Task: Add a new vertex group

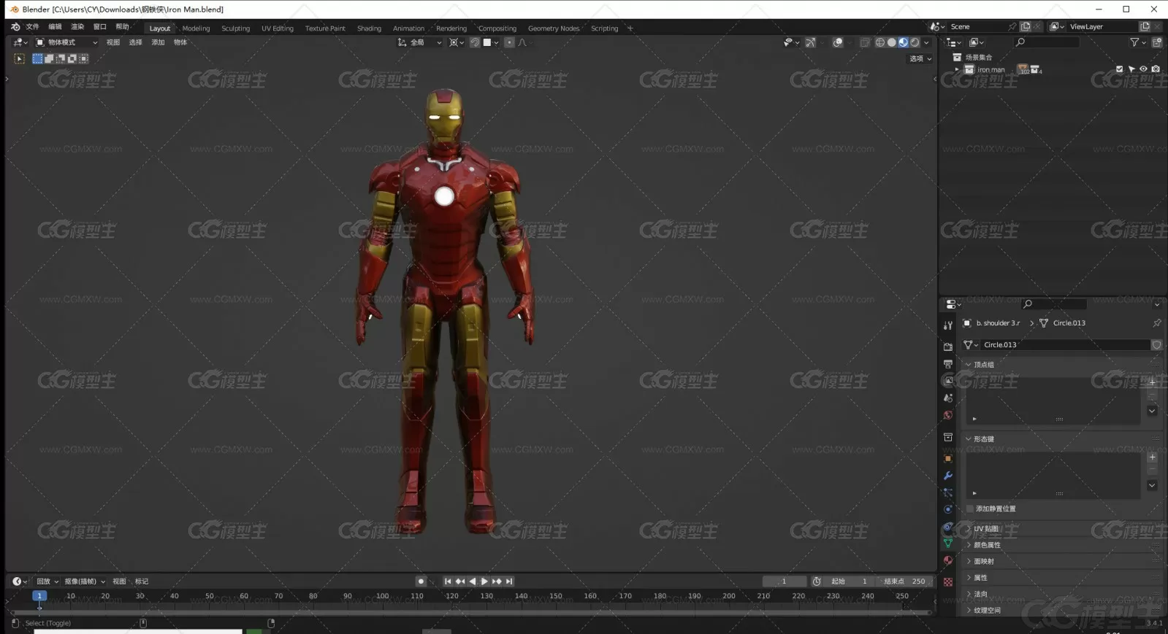Action: click(x=1152, y=382)
